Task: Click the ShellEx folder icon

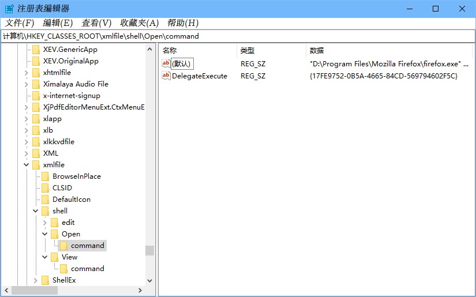Action: point(45,280)
